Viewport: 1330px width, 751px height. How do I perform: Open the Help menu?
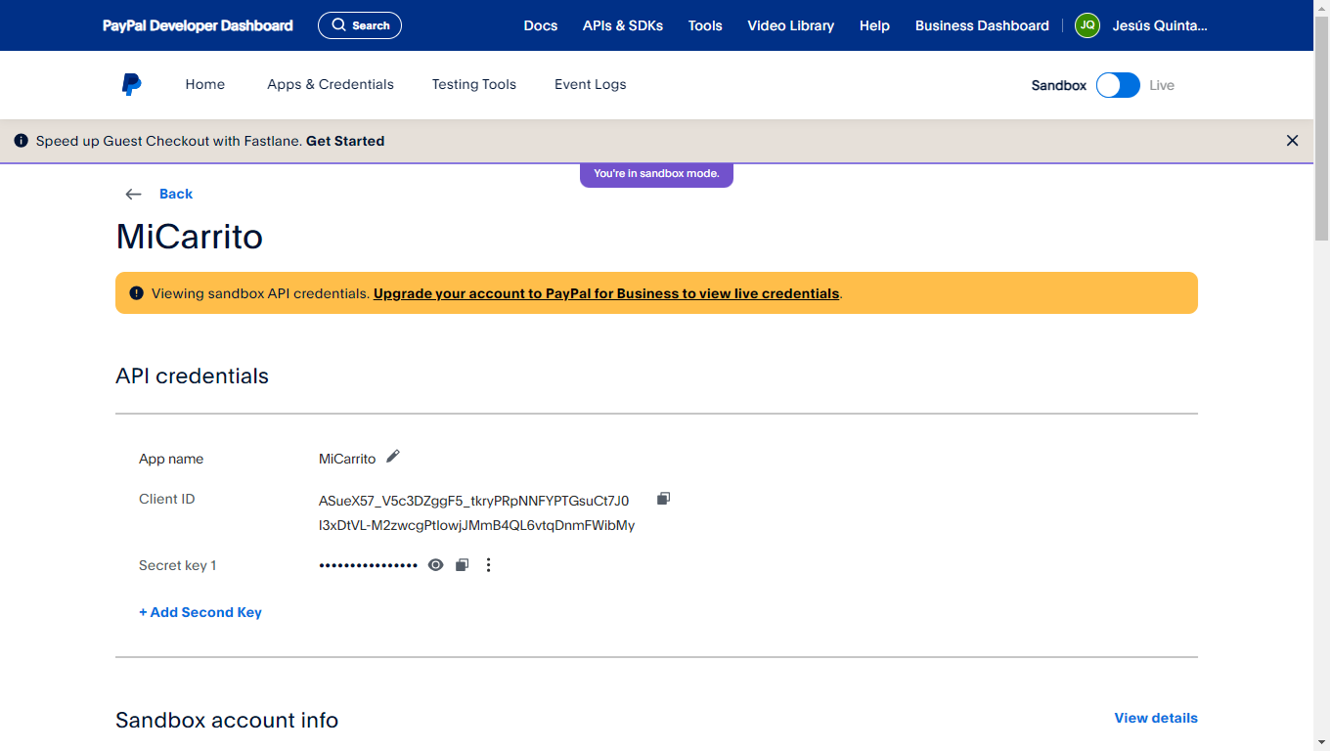click(874, 25)
